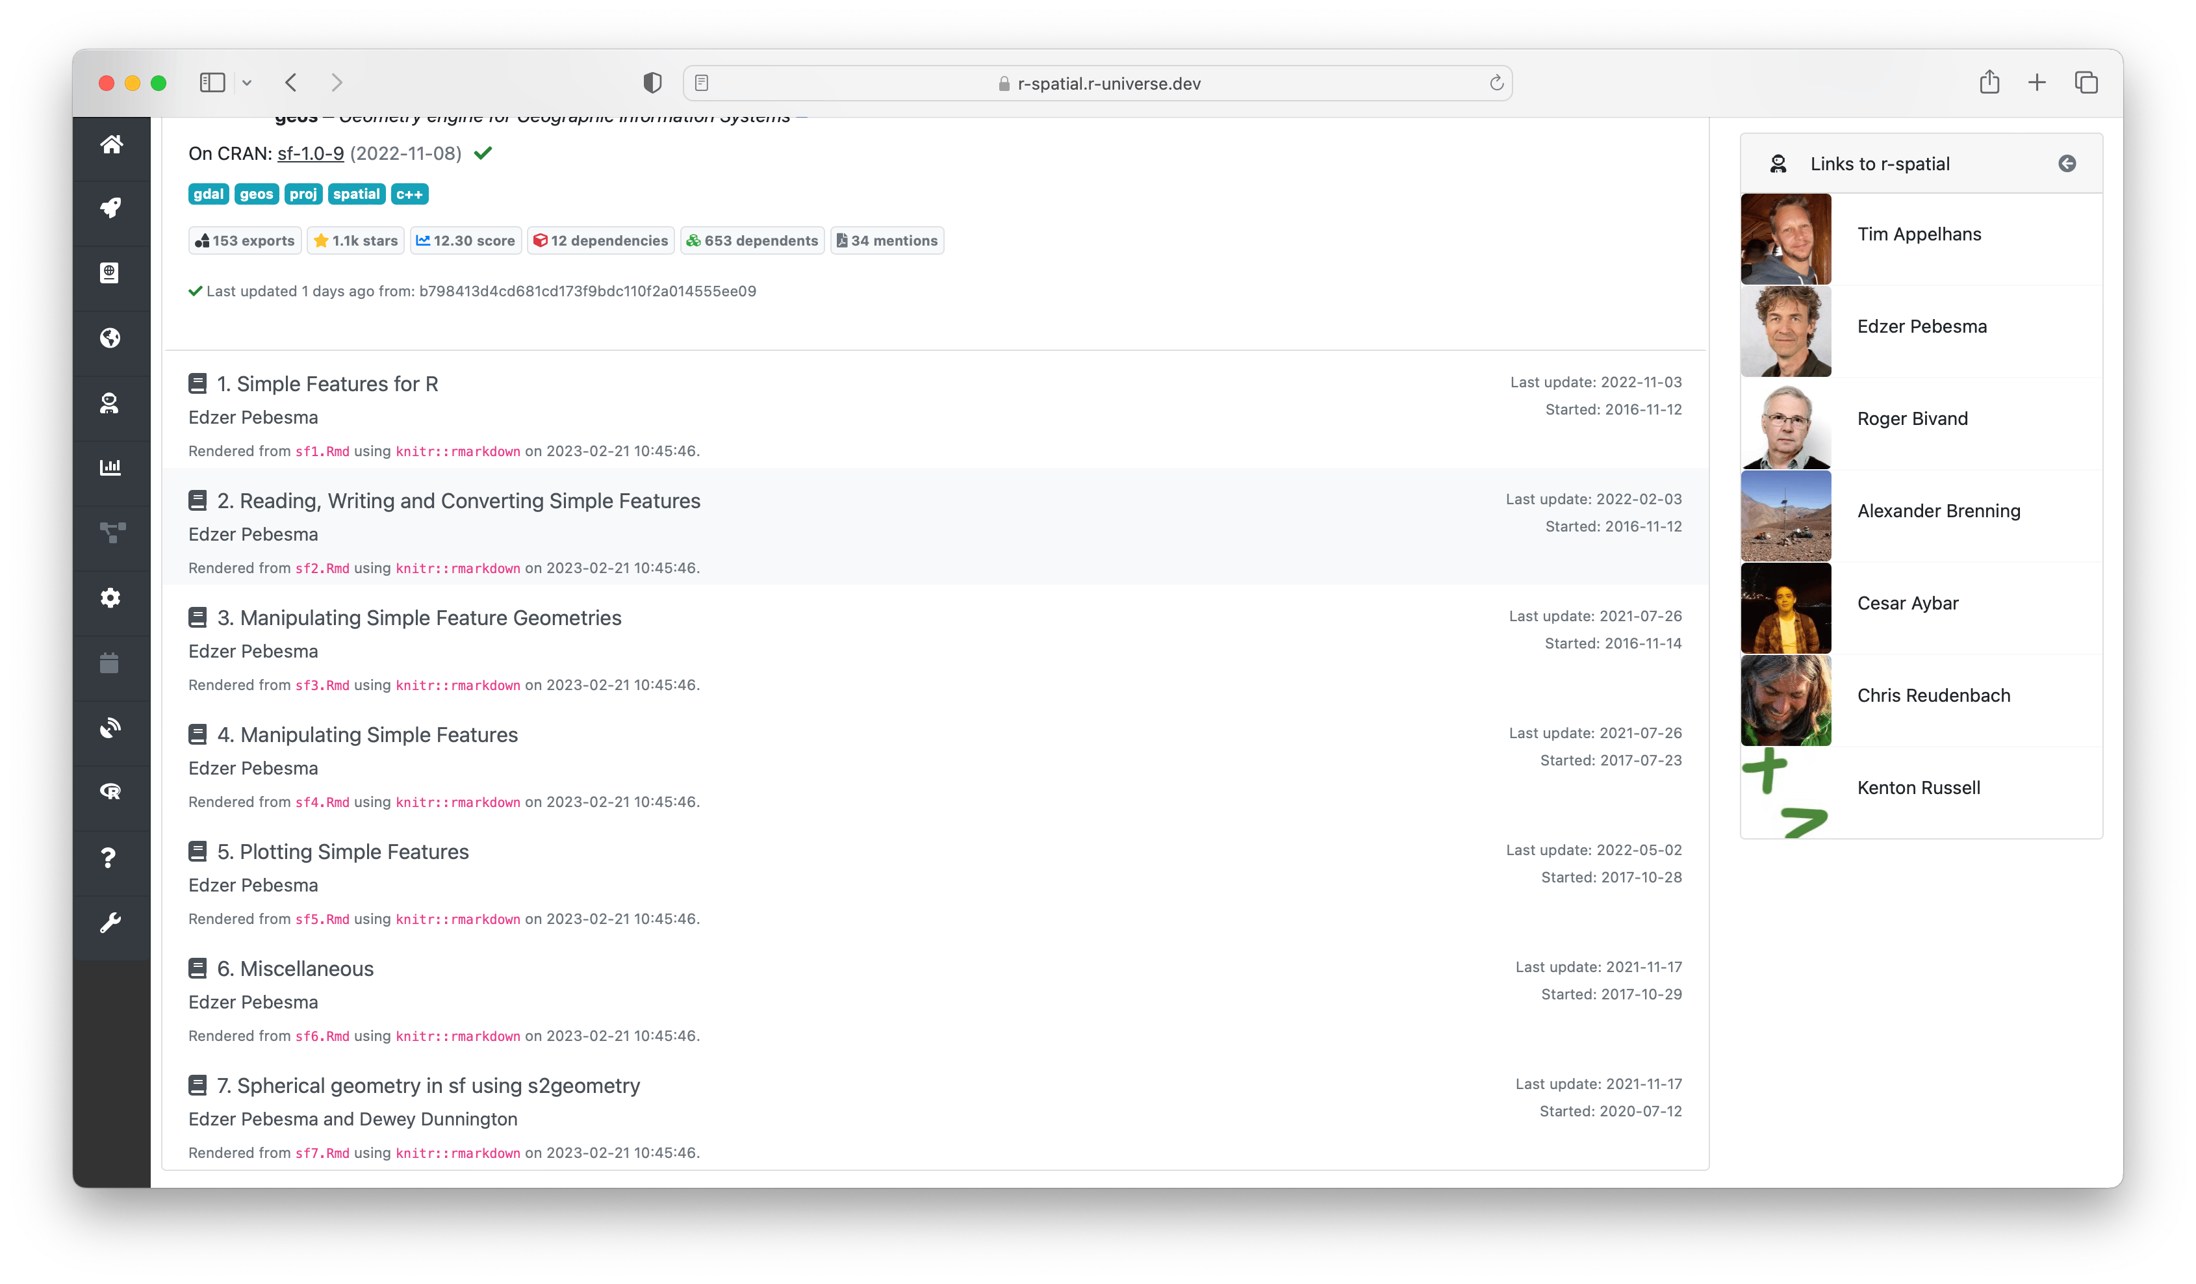2196x1284 pixels.
Task: Click Edzer Pebesma's profile thumbnail
Action: tap(1785, 331)
